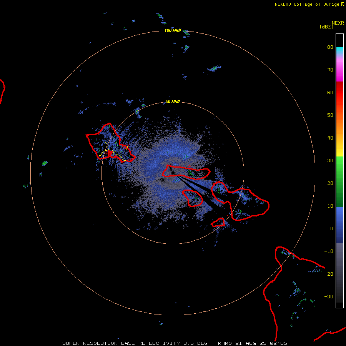Viewport: 346px width, 346px height.
Task: Click the -30 value on the dBZ scale
Action: point(329,296)
